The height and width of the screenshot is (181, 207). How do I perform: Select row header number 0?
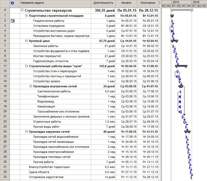5,11
